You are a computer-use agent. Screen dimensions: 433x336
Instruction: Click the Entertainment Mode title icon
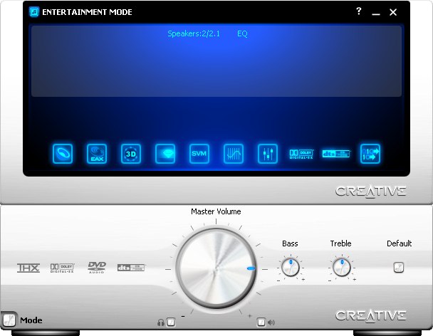click(x=34, y=12)
